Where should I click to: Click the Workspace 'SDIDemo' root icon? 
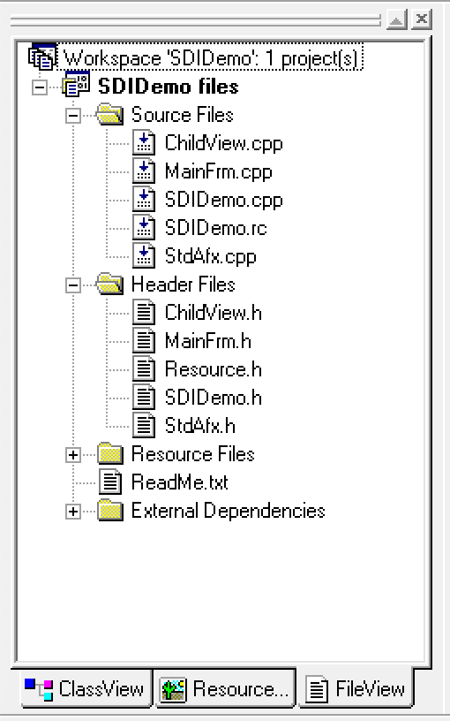[42, 57]
